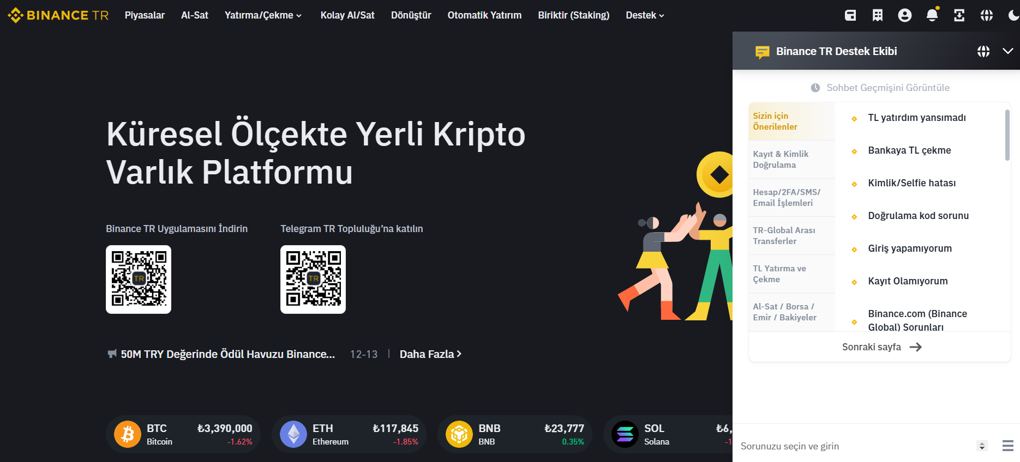Select TL Yatırma ve Çekme category
1020x462 pixels.
(x=792, y=273)
